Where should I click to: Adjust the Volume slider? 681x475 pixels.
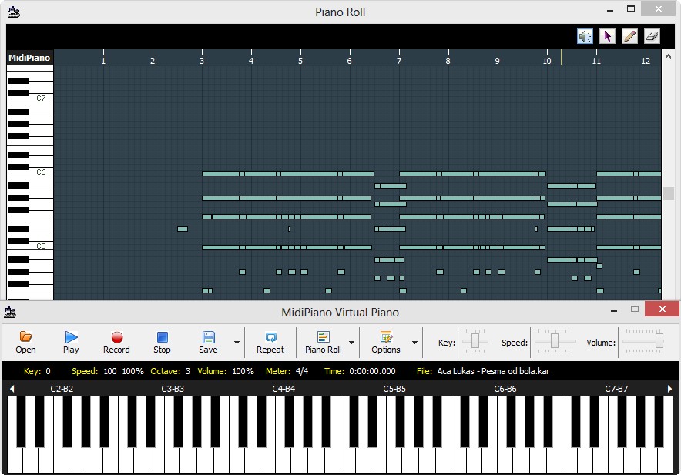click(x=644, y=341)
